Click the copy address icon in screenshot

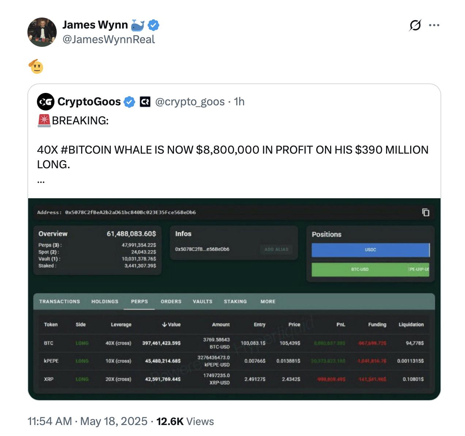(426, 213)
